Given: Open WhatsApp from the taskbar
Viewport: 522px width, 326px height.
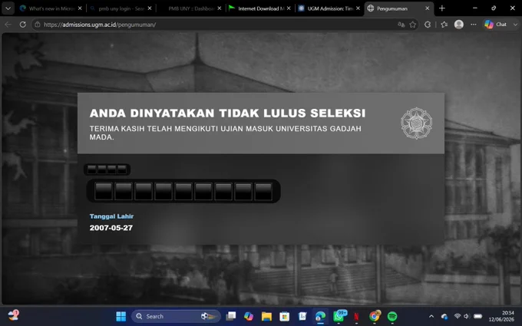Looking at the screenshot, I should (x=339, y=316).
